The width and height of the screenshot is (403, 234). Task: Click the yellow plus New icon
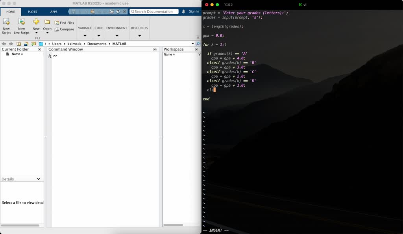(x=36, y=22)
